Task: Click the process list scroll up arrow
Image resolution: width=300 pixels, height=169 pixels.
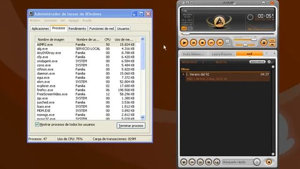Action: 142,39
